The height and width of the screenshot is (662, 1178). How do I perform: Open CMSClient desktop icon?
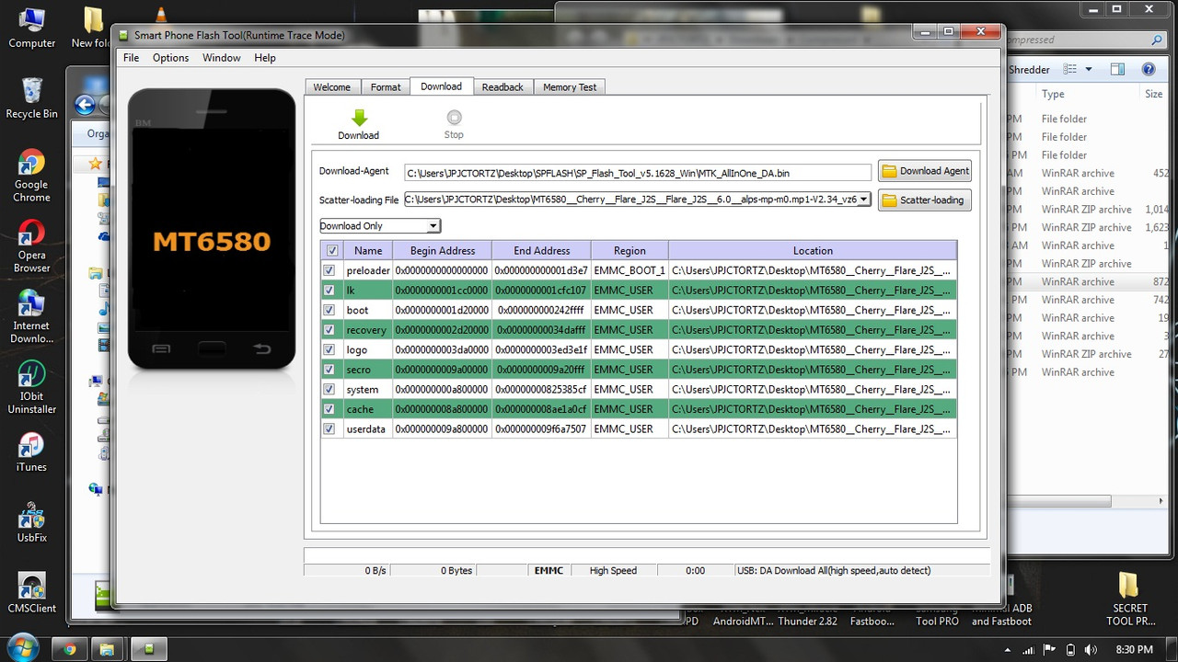(31, 593)
